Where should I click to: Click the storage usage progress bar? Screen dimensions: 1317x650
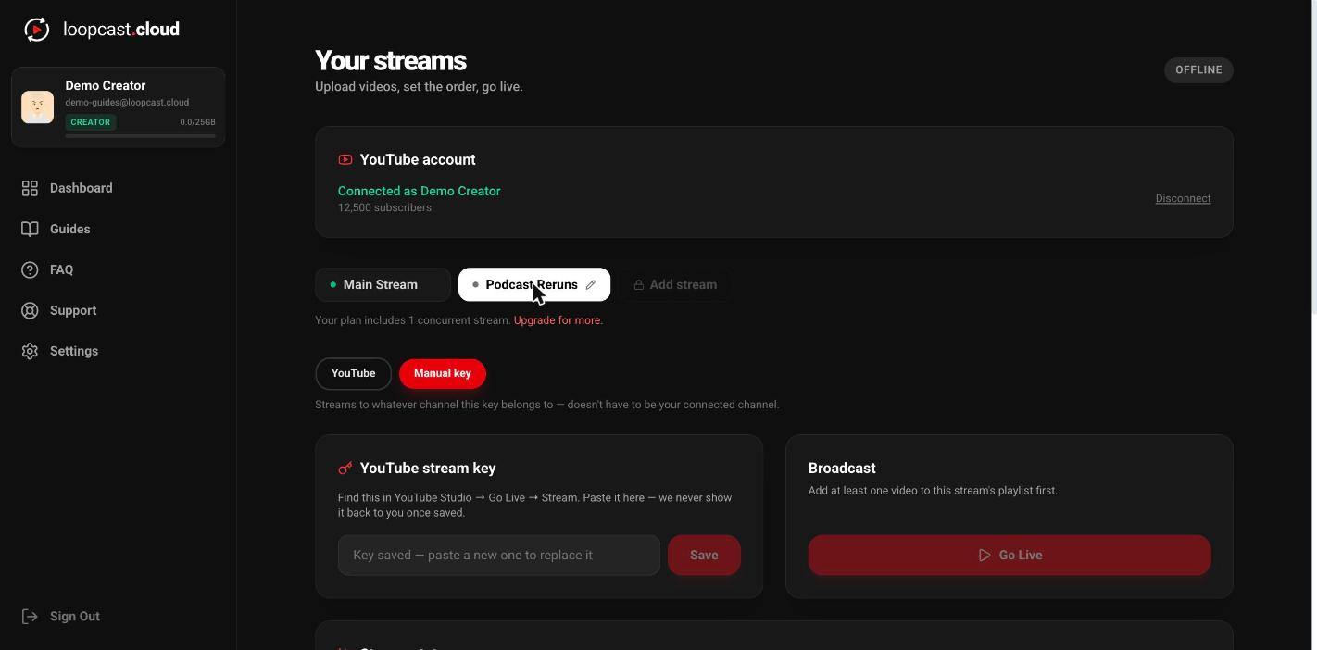[140, 136]
